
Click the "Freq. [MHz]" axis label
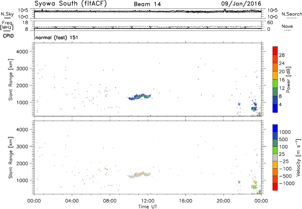click(x=7, y=25)
